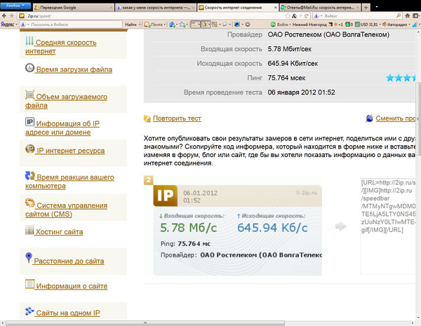Viewport: 421px width, 326px height.
Task: Click the green 0 counter icon
Action: point(349,25)
